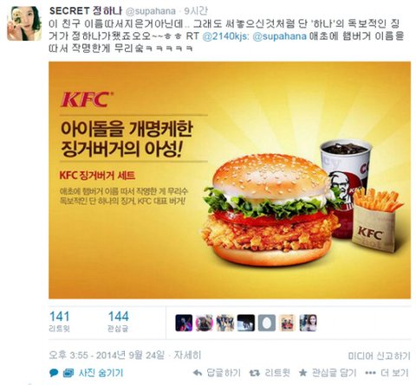Open tweet details via 자세히
Image resolution: width=416 pixels, height=385 pixels.
click(x=187, y=355)
